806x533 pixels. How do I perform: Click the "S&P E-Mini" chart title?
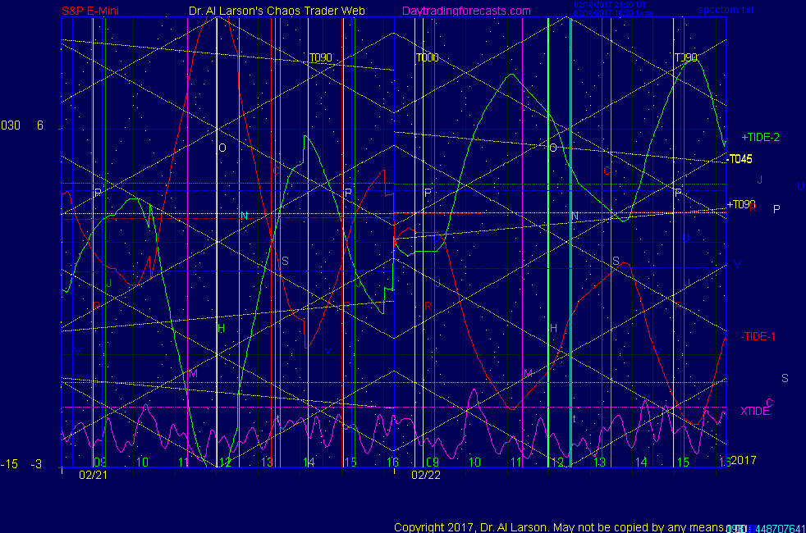click(90, 11)
